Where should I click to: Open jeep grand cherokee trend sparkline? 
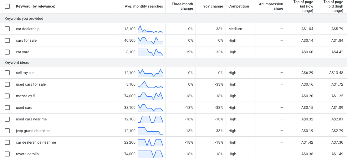(151, 131)
